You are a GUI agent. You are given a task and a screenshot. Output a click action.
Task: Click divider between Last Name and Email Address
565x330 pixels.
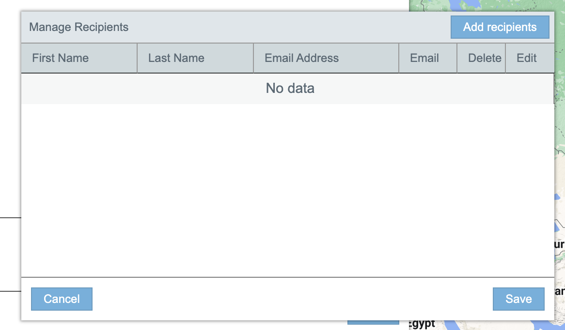tap(253, 58)
